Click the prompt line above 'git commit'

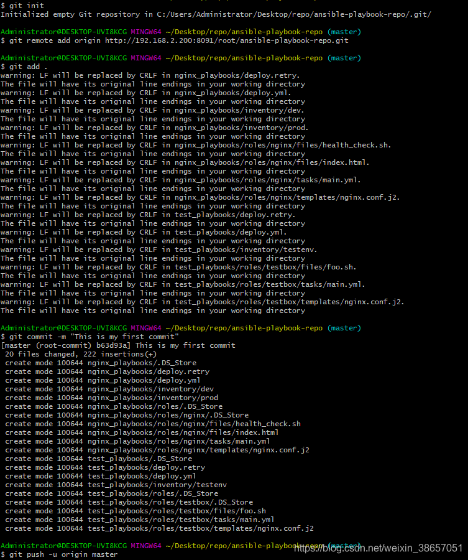click(181, 328)
